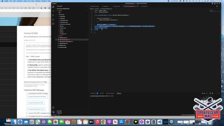Click the split editor icon
The image size is (224, 126).
pyautogui.click(x=217, y=6)
